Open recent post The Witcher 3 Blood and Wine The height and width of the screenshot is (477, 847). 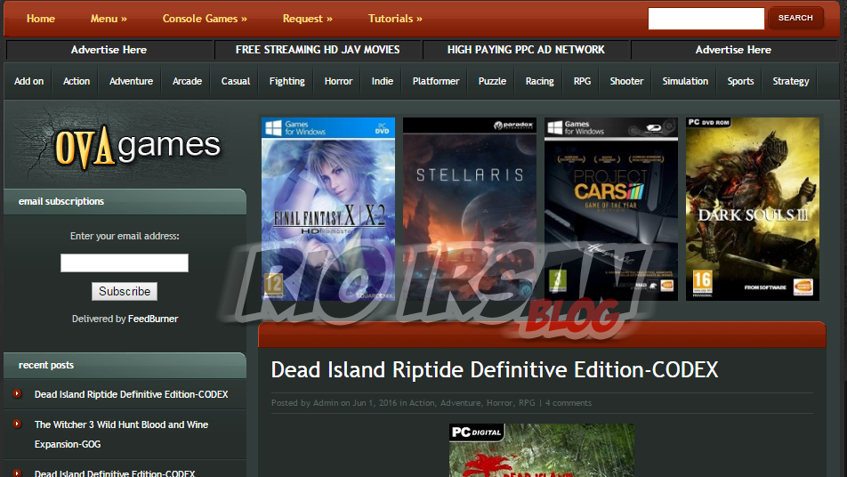(121, 434)
